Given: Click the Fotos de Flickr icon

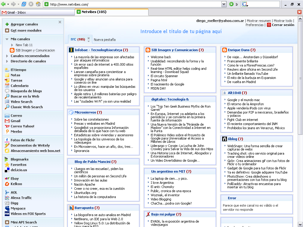Looking at the screenshot, I should click(x=7, y=140).
